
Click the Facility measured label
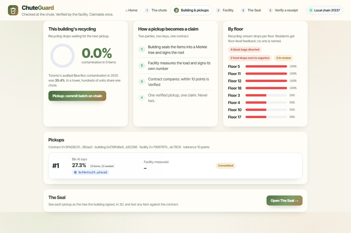156,162
